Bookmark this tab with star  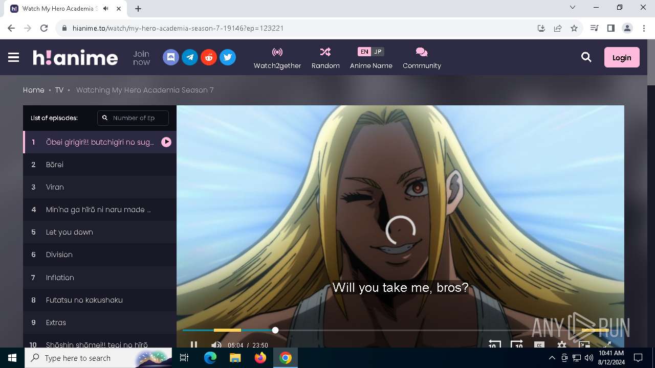coord(574,28)
